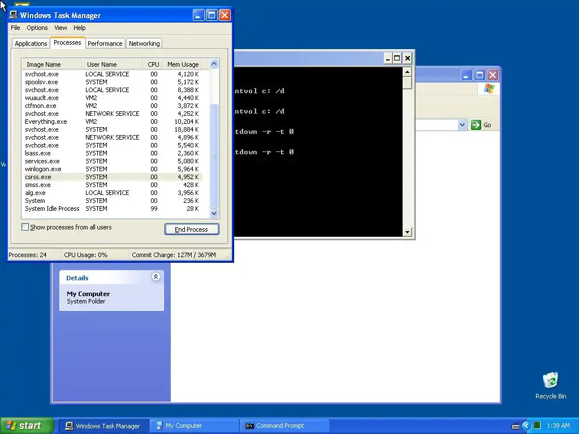Select the csrss.exe process
Image resolution: width=579 pixels, height=434 pixels.
pos(113,177)
